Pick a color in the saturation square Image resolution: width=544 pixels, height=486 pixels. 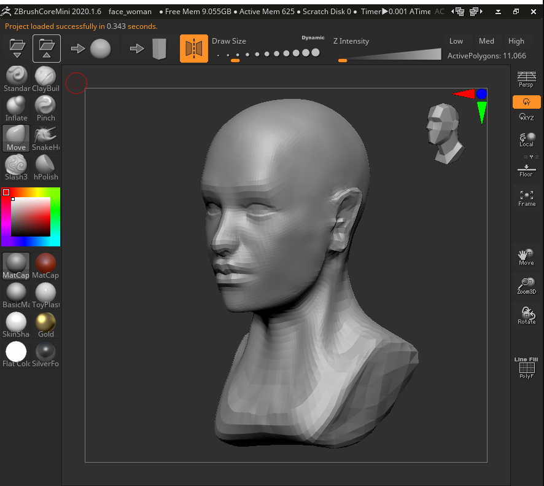(x=31, y=217)
